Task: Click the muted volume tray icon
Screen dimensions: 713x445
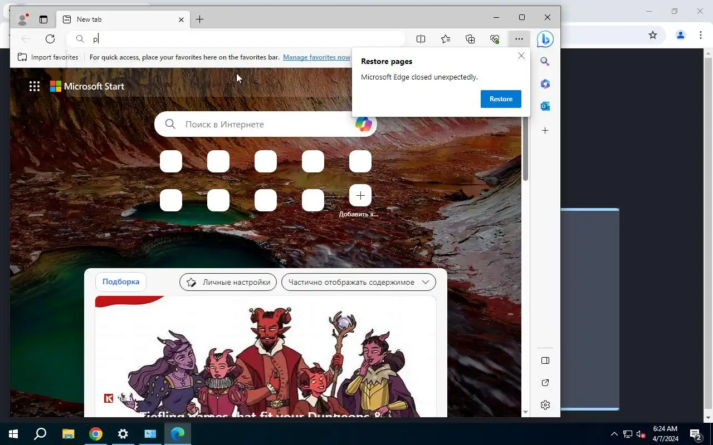Action: 641,434
